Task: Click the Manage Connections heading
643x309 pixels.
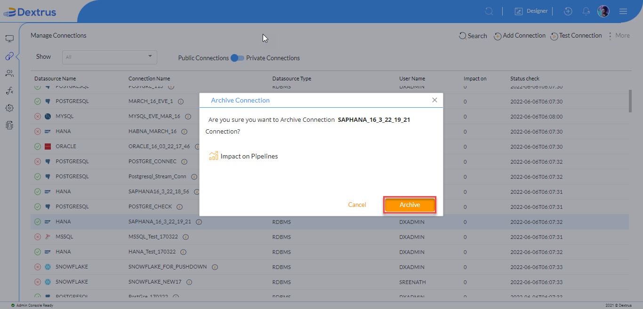Action: (x=58, y=35)
